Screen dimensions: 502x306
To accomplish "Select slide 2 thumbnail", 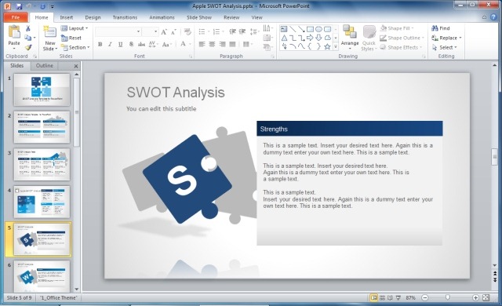I will tap(42, 127).
